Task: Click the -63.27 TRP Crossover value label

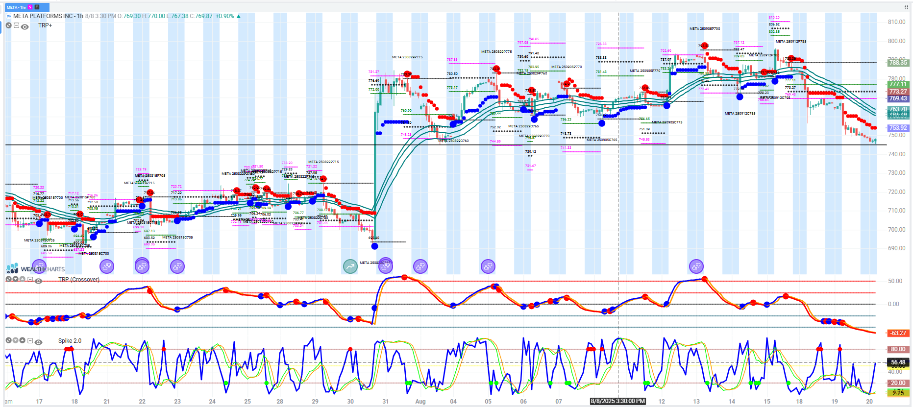Action: [x=898, y=333]
